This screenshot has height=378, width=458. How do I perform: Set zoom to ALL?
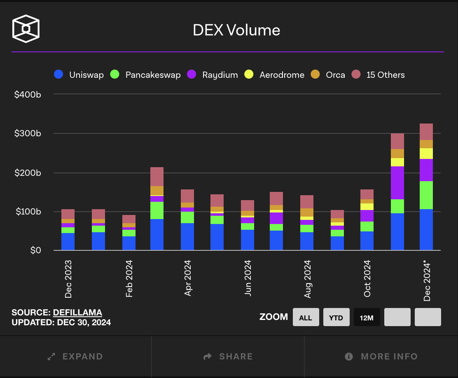point(306,317)
